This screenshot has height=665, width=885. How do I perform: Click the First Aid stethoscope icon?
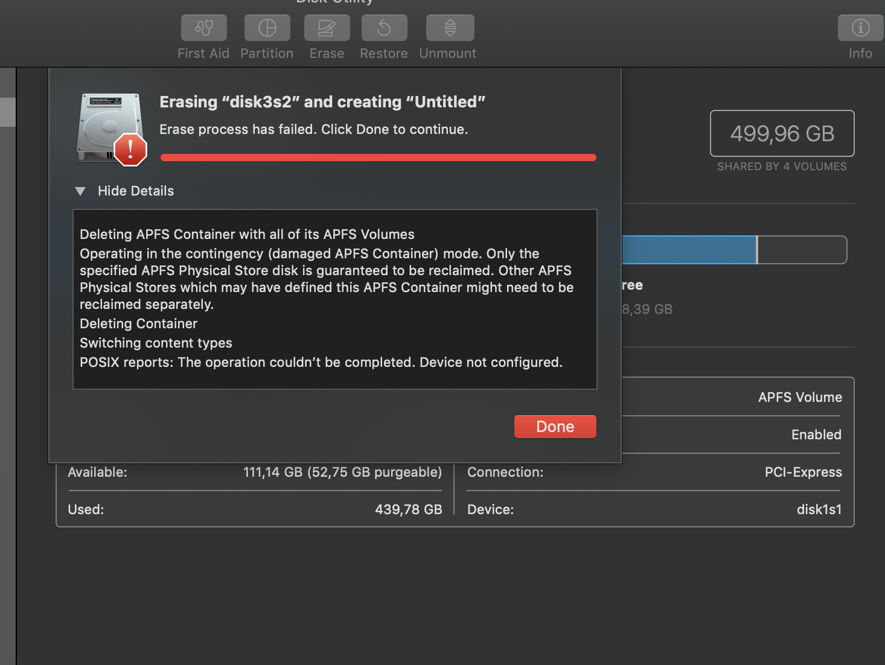click(204, 28)
